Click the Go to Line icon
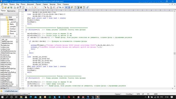 (x=54, y=7)
